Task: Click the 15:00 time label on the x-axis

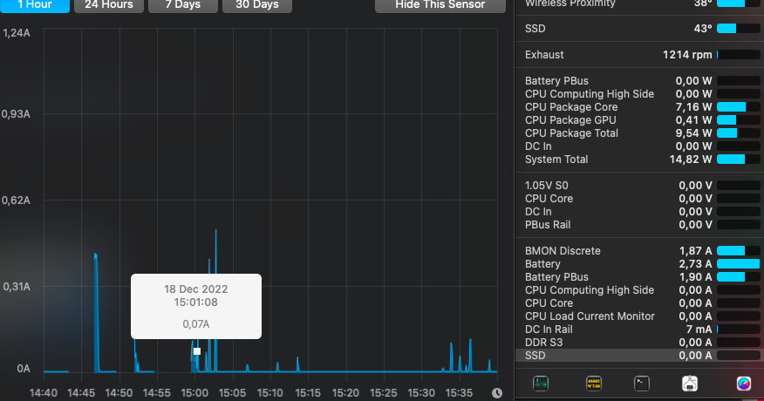Action: (x=194, y=392)
